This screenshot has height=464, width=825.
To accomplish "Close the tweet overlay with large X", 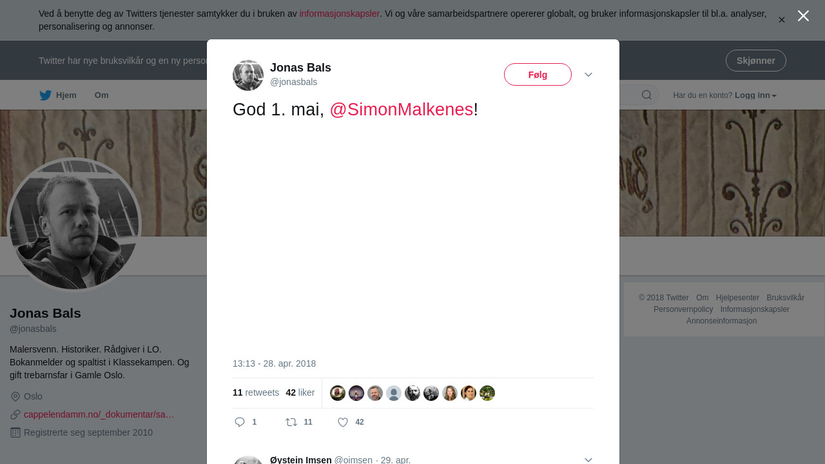I will click(803, 16).
